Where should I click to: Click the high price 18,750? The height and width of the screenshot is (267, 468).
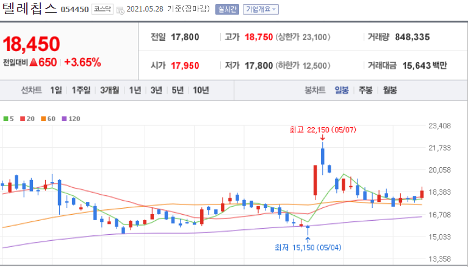point(259,37)
